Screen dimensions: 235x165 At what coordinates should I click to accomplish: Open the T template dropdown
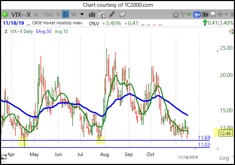point(205,15)
